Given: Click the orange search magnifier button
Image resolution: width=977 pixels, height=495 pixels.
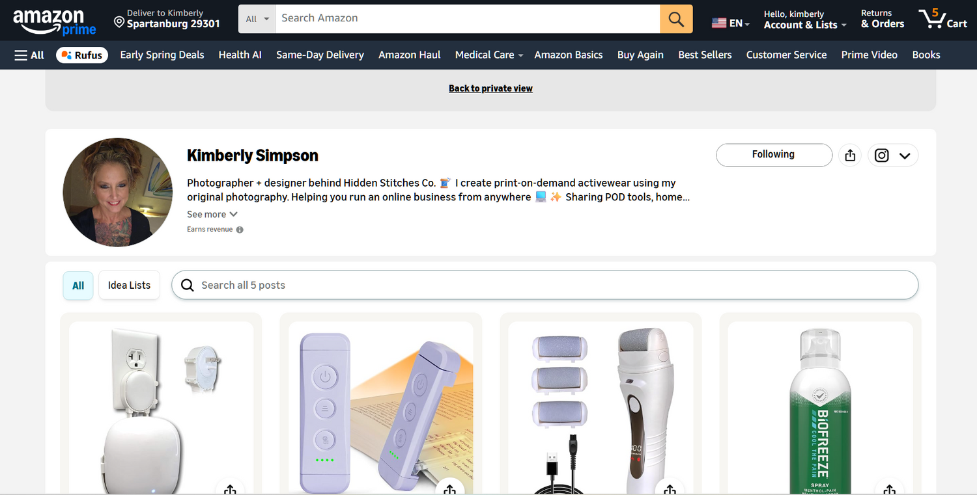Looking at the screenshot, I should [x=676, y=19].
